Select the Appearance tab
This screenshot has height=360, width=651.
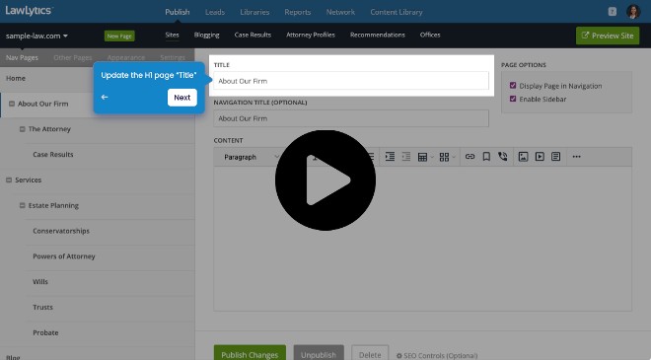126,58
